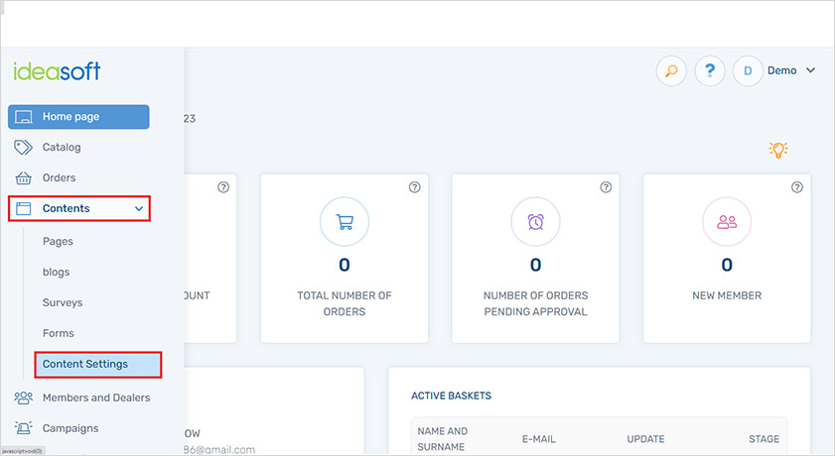Click the Orders basket icon
The width and height of the screenshot is (835, 456).
click(x=24, y=178)
